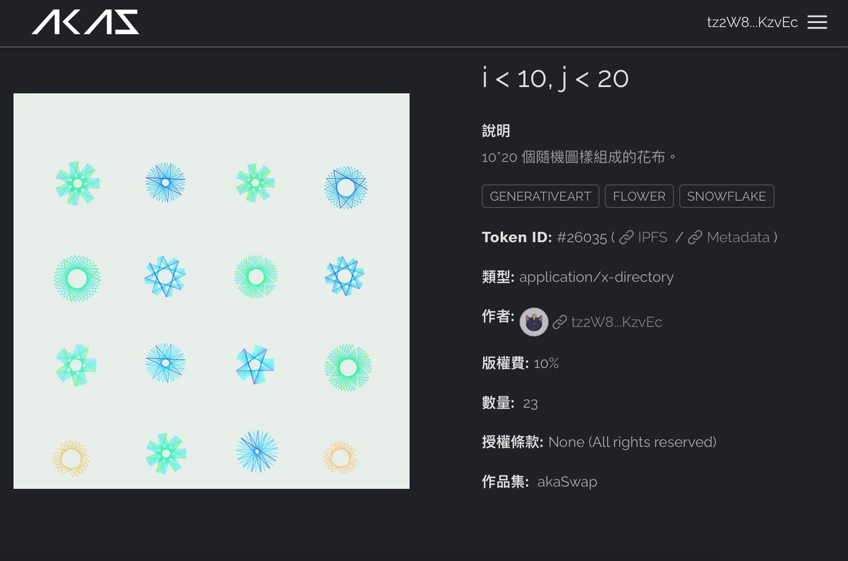This screenshot has height=561, width=848.
Task: Click the author's cat avatar
Action: (x=534, y=322)
